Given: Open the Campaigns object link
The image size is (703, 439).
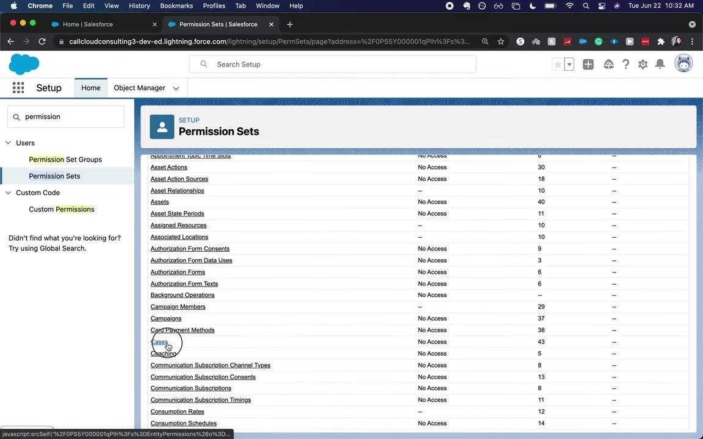Looking at the screenshot, I should point(166,318).
